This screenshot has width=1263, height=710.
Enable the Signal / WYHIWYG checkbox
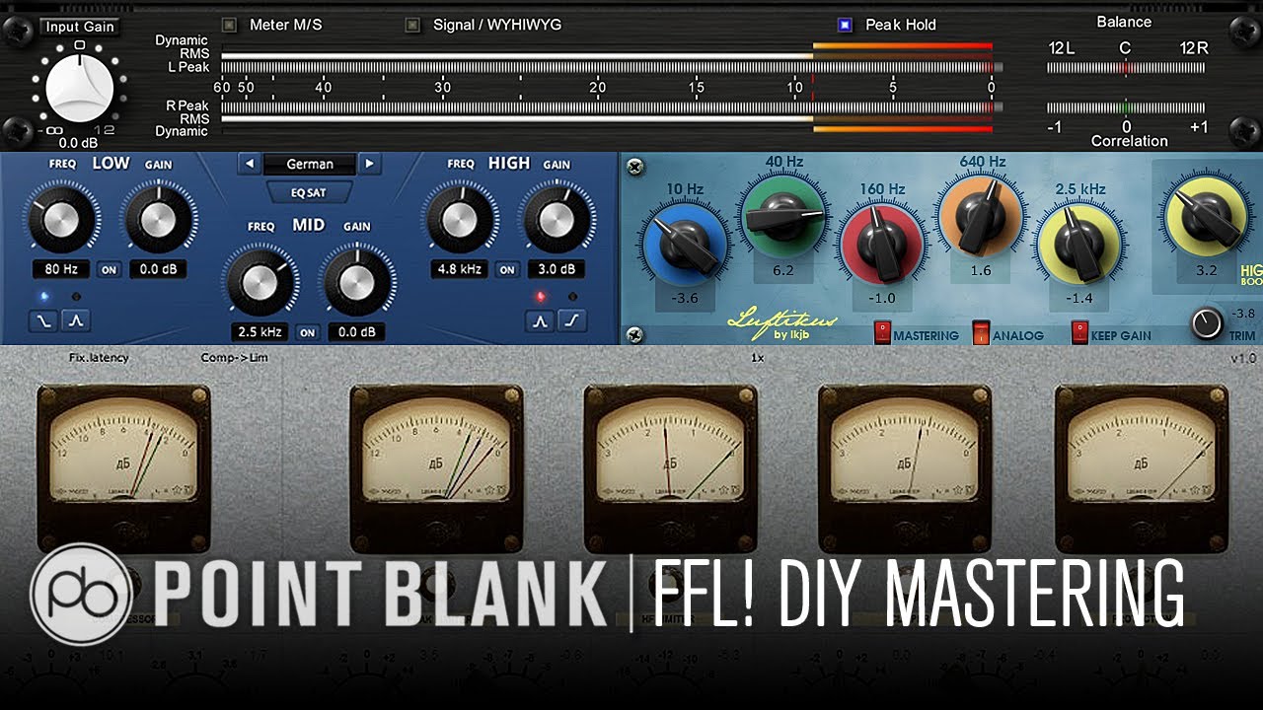(412, 25)
